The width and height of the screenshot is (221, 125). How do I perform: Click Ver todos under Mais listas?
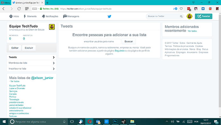[15, 81]
